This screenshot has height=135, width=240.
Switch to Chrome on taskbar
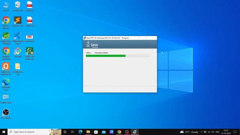(x=119, y=132)
